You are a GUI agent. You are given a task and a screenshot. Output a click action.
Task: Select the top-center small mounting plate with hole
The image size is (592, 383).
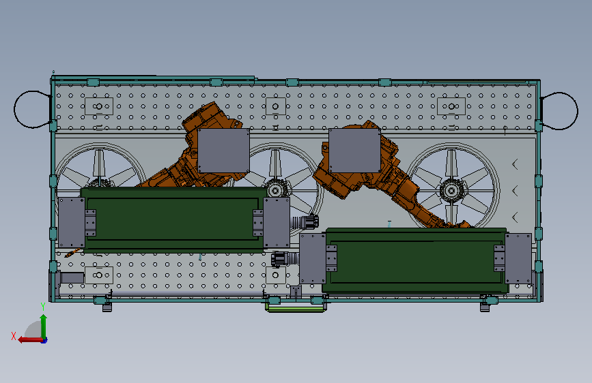(276, 106)
